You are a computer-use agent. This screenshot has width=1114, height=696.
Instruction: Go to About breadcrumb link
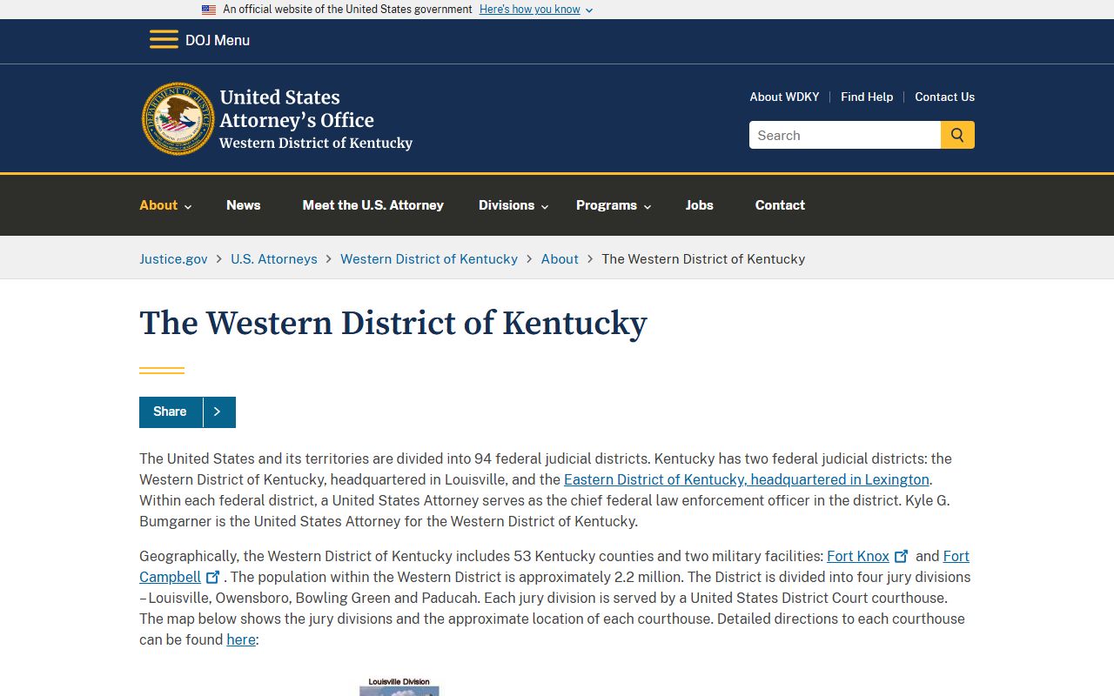coord(560,258)
